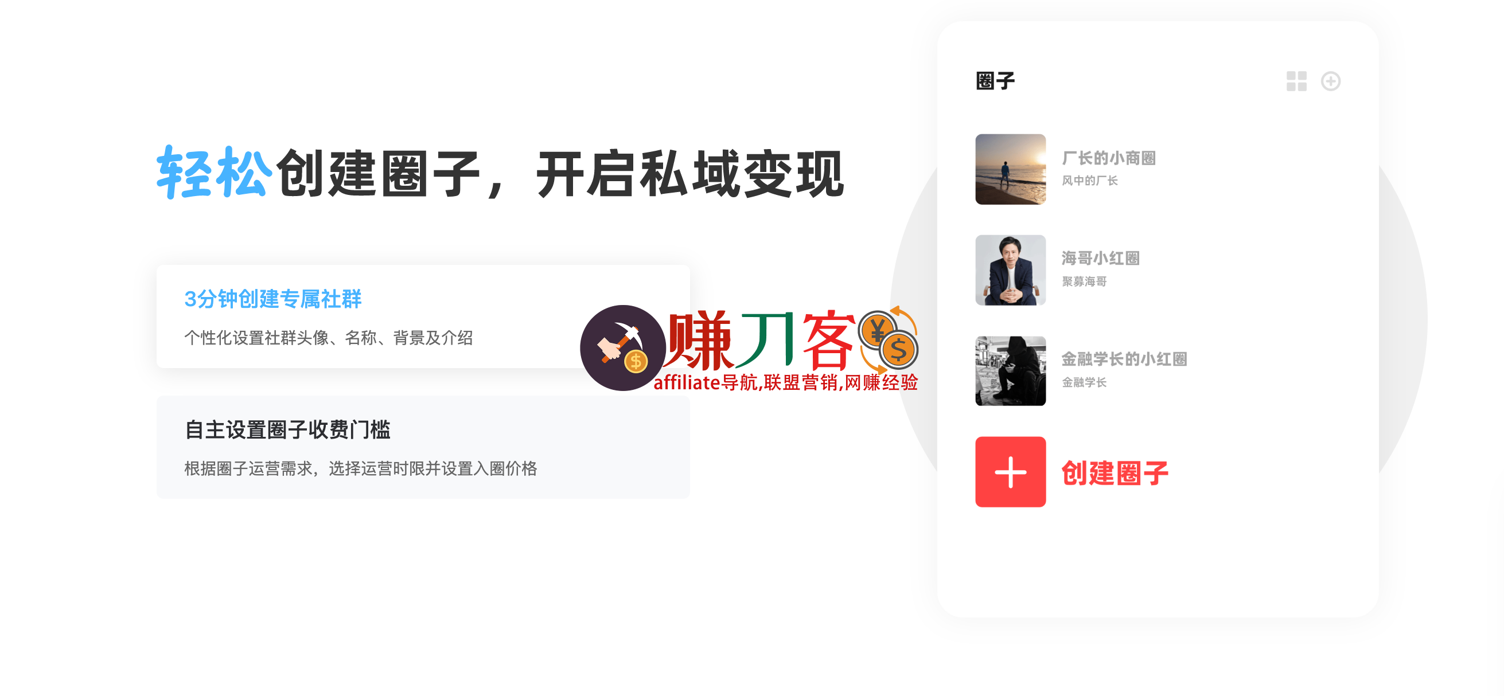Viewport: 1504px width, 696px height.
Task: Open the 厂长的小商圈 title
Action: (1108, 158)
